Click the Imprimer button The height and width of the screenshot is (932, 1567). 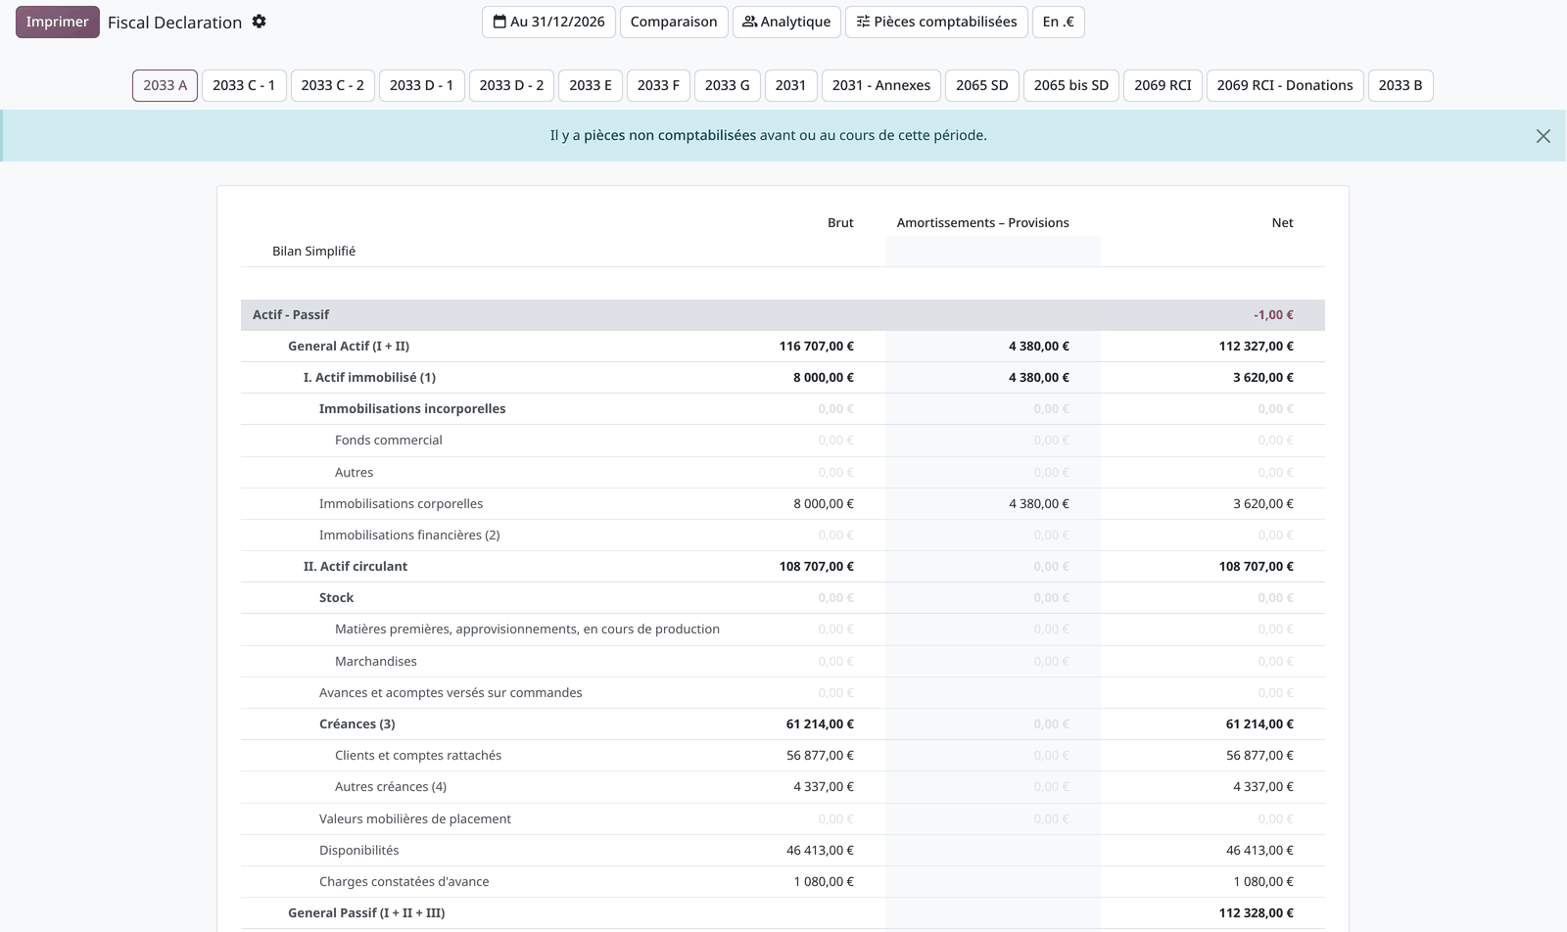[x=58, y=22]
